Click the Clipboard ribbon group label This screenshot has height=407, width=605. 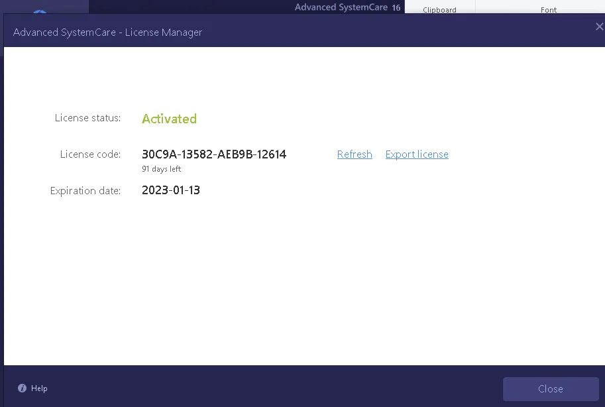439,10
